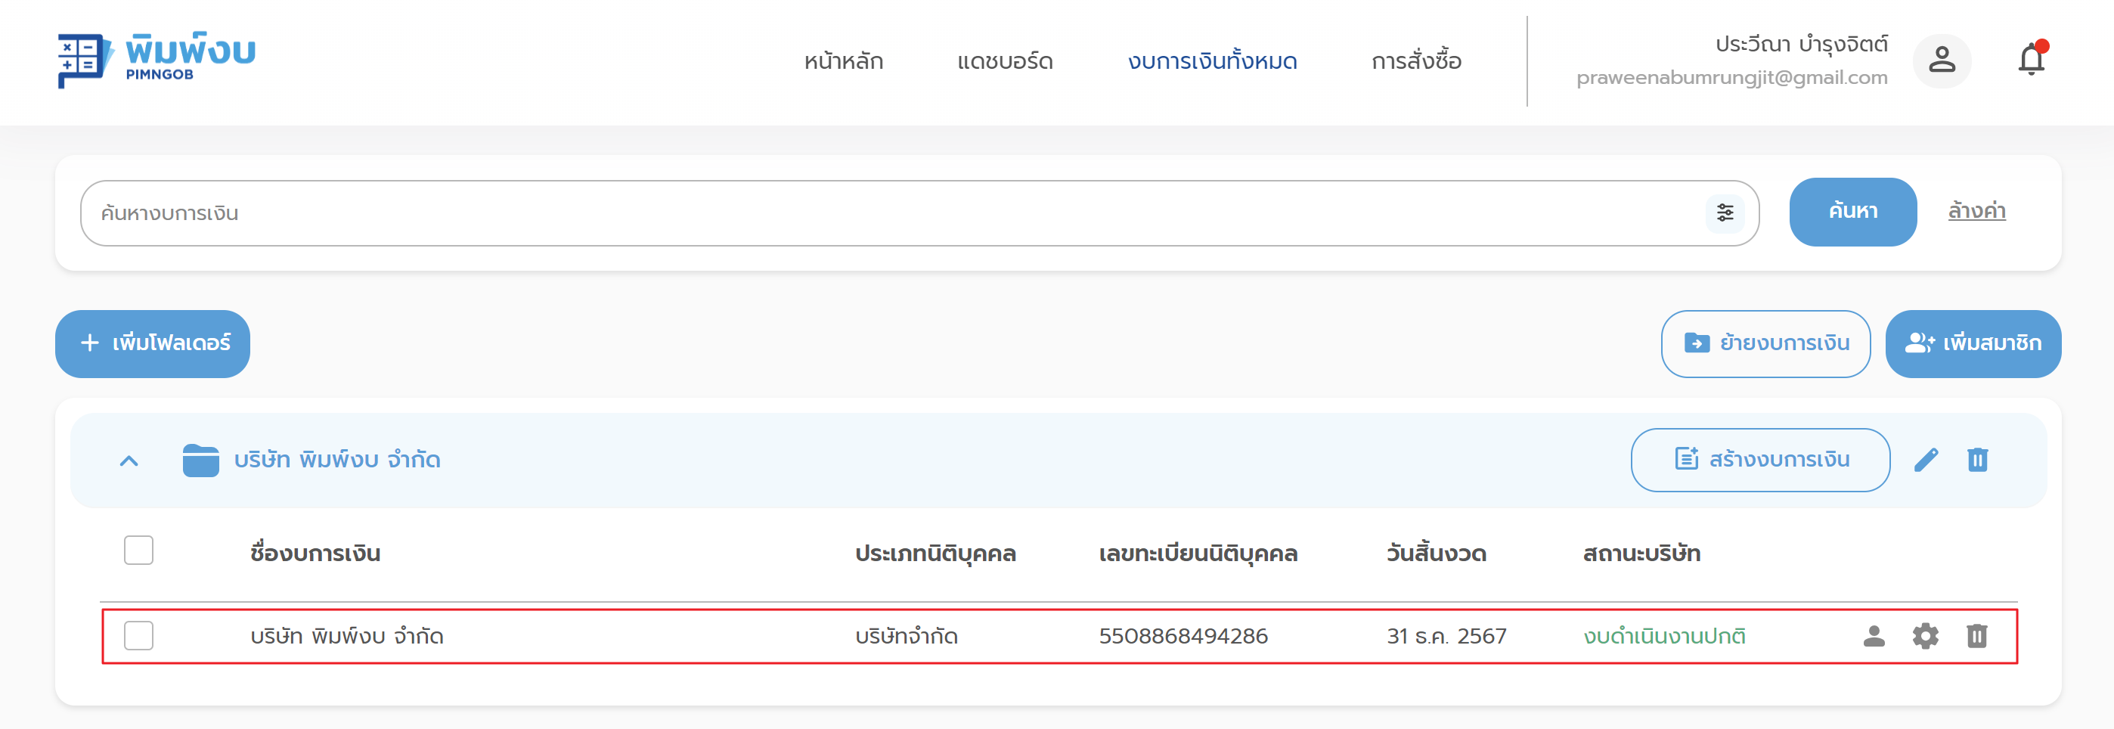Select checkbox for บริษัท พิมพ์งบ จำกัด row
This screenshot has height=729, width=2114.
point(138,636)
